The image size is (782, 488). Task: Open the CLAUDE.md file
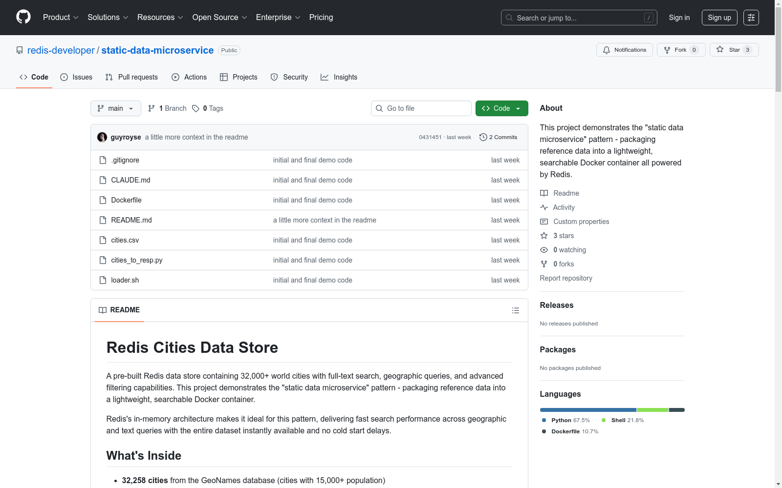(130, 180)
